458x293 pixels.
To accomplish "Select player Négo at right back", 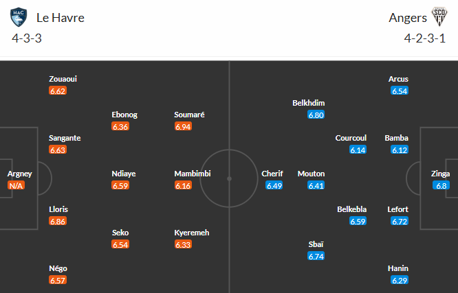I will coord(58,268).
